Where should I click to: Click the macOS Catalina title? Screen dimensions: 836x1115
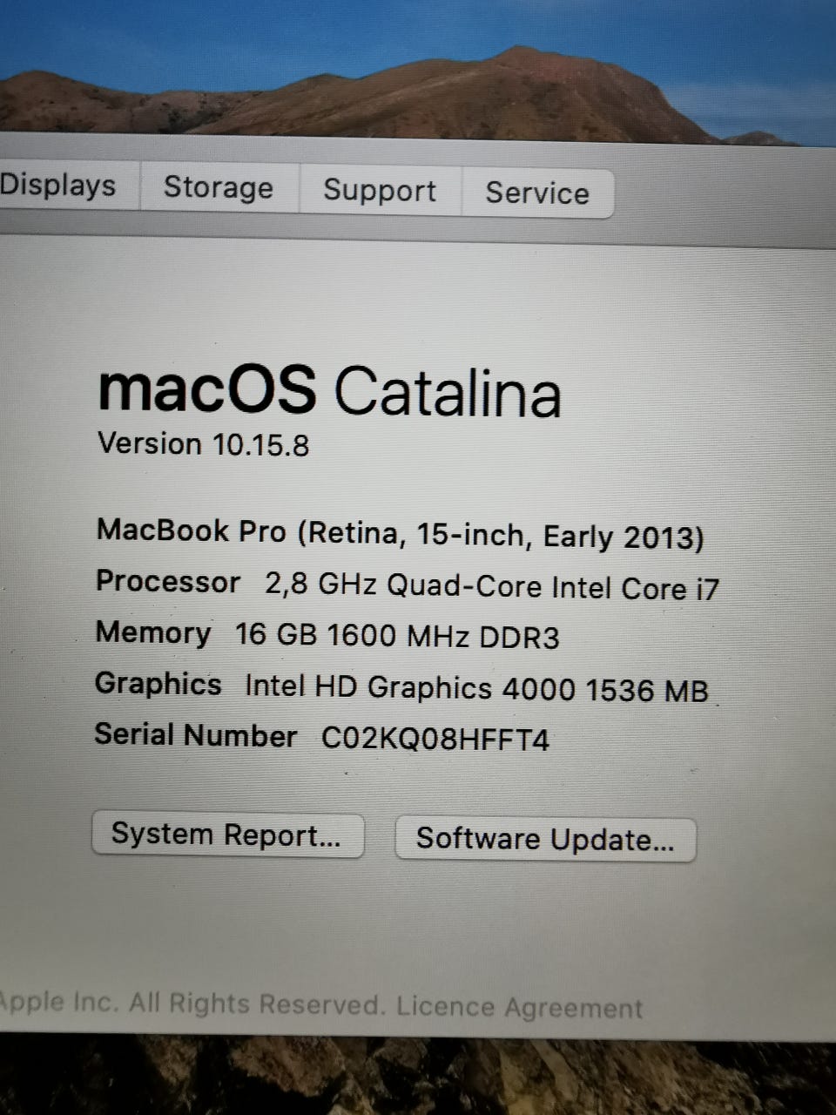point(329,390)
